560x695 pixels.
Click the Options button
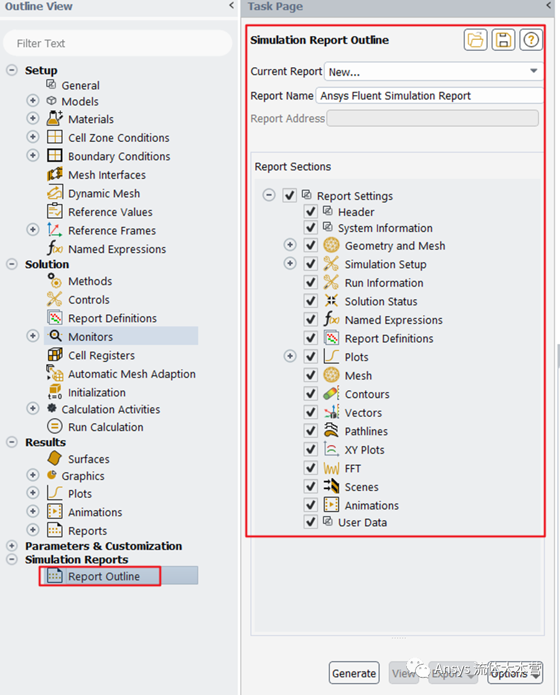(x=515, y=673)
